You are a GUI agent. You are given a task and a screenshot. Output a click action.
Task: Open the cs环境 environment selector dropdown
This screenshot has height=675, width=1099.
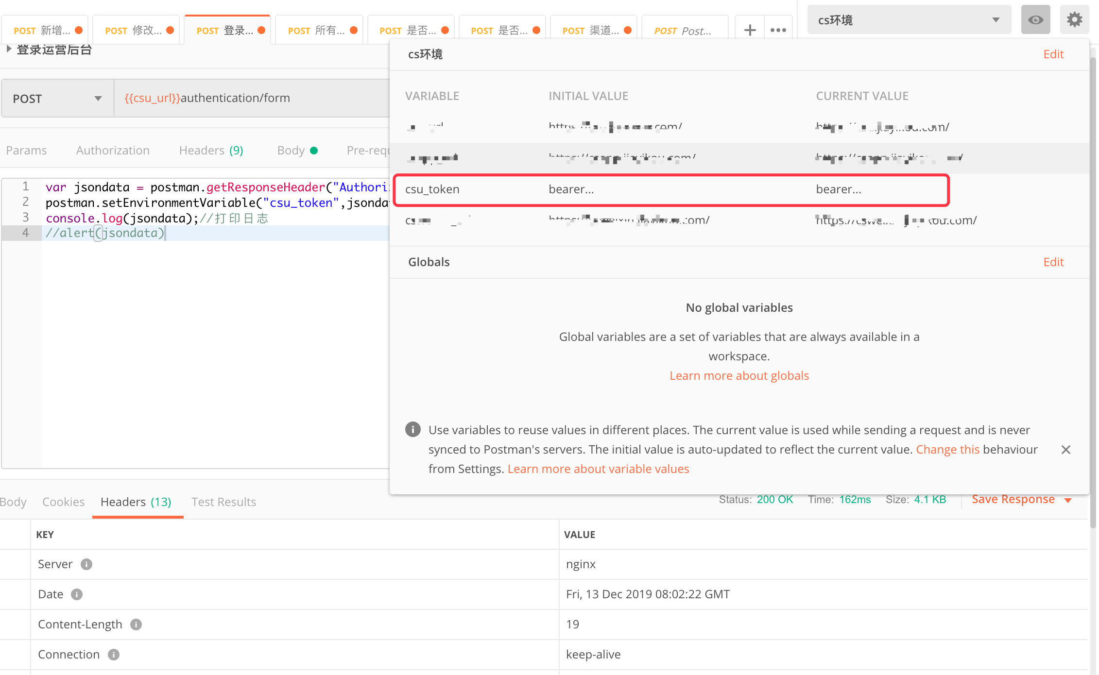tap(996, 19)
